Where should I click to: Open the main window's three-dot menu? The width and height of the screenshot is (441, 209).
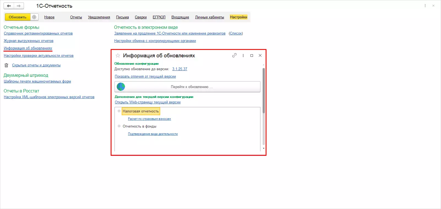coord(425,6)
